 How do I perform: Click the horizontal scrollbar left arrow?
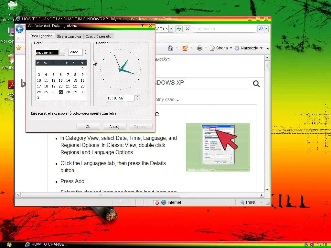tap(18, 195)
